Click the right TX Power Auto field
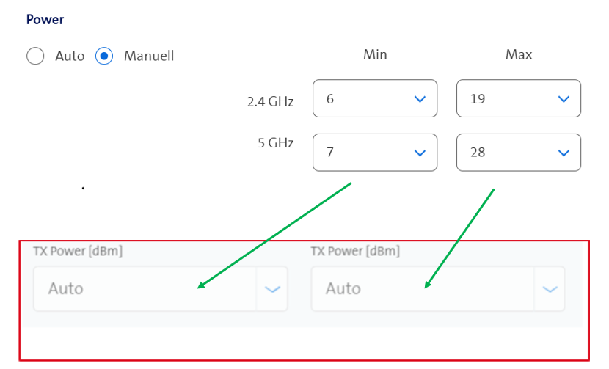 [x=422, y=288]
